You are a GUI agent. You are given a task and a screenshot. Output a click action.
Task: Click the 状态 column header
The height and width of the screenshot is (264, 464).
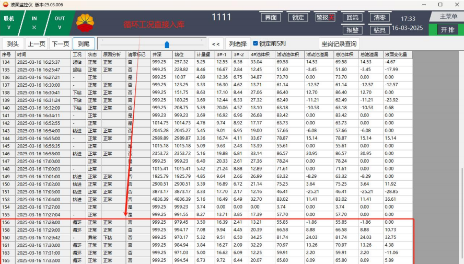tap(94, 54)
